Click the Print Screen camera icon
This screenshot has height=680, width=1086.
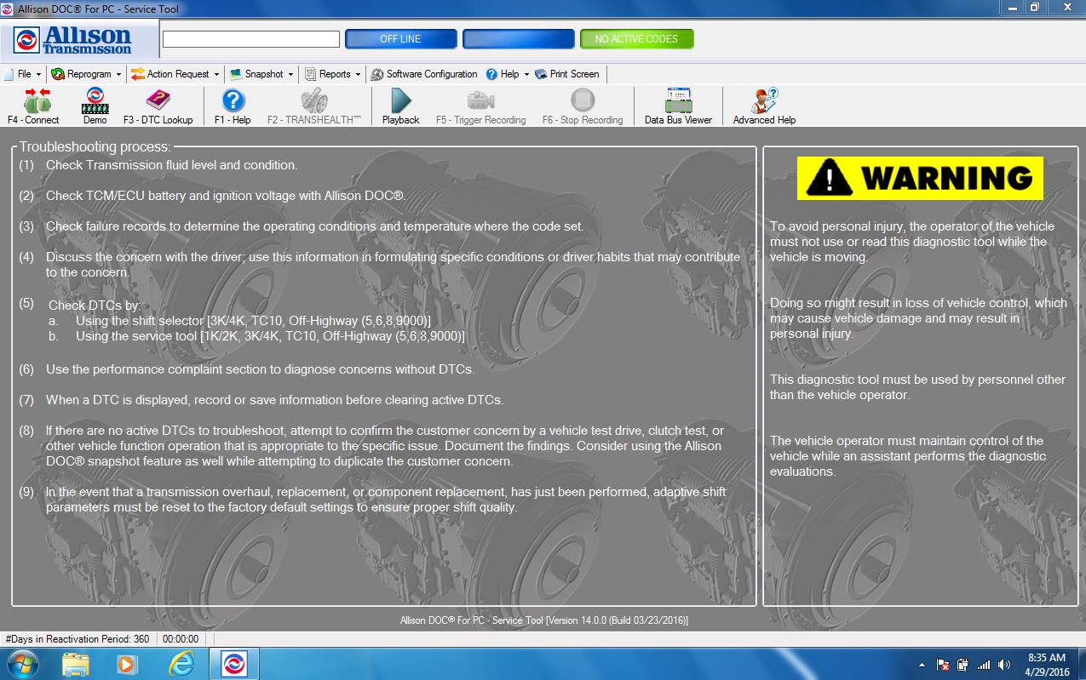coord(540,74)
